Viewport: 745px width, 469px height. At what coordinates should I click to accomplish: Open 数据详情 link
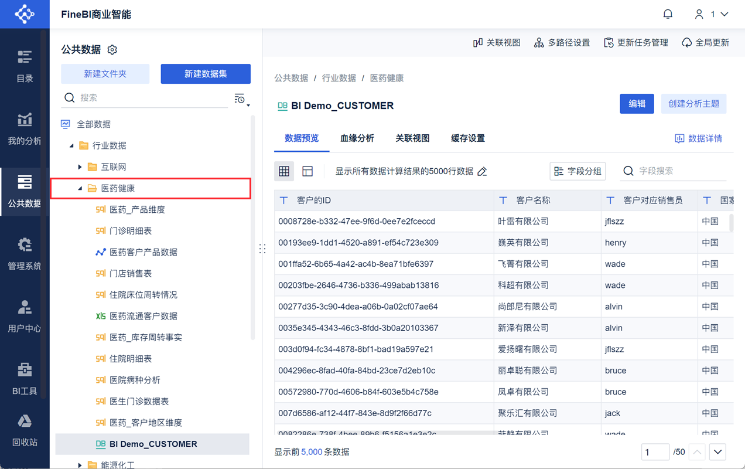point(698,138)
